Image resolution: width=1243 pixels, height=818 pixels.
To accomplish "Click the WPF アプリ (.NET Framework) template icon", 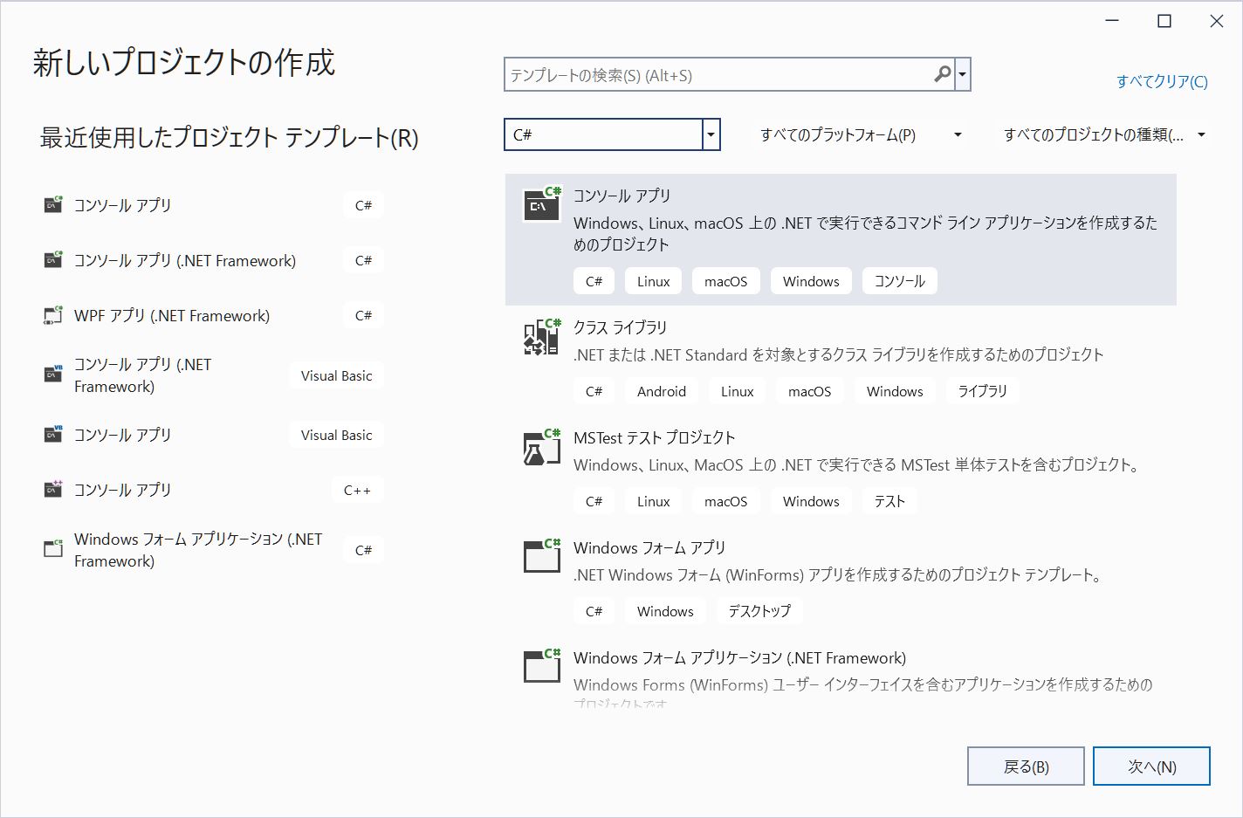I will point(53,315).
